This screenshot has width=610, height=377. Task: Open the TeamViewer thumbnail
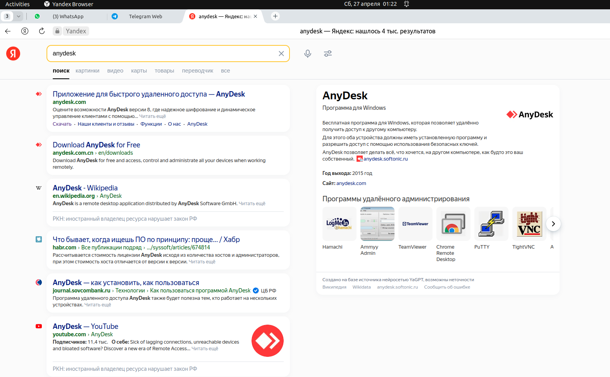(x=415, y=224)
